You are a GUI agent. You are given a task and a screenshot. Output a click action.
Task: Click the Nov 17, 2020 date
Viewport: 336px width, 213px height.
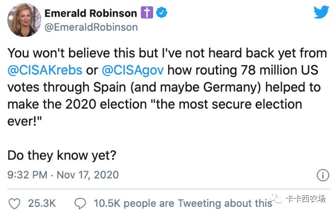87,175
